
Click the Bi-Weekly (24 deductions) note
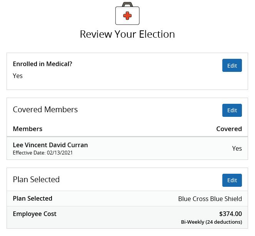[x=212, y=222]
